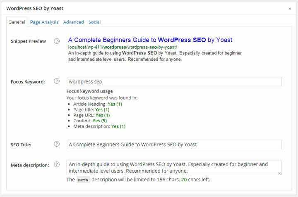Click into the SEO Title field
298x197 pixels.
tap(174, 144)
